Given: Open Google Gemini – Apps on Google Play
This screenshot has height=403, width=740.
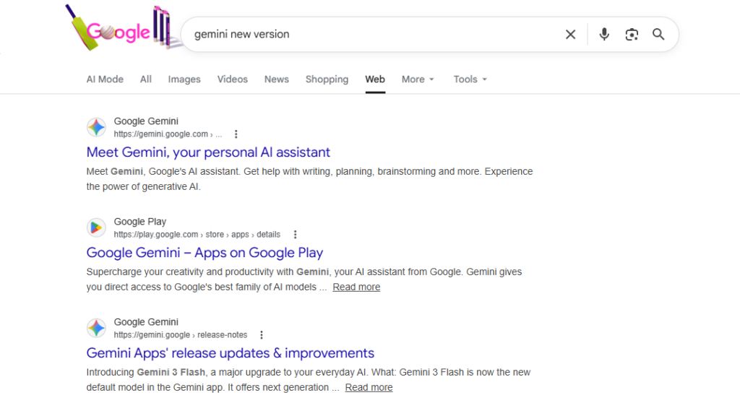Looking at the screenshot, I should (205, 253).
